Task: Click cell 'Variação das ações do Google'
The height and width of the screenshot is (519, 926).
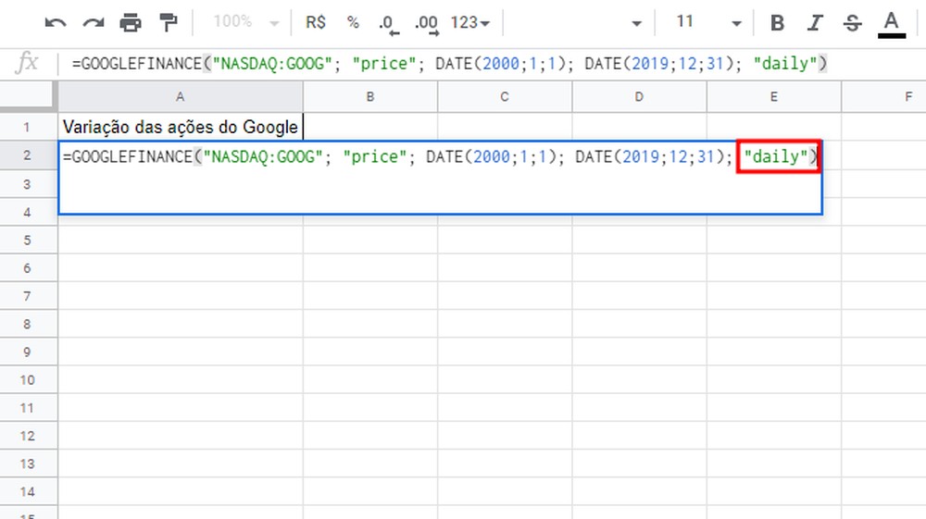Action: (181, 127)
